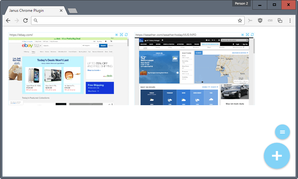This screenshot has width=298, height=179.
Task: Expand the ebay.com panel to fullscreen
Action: tap(121, 35)
